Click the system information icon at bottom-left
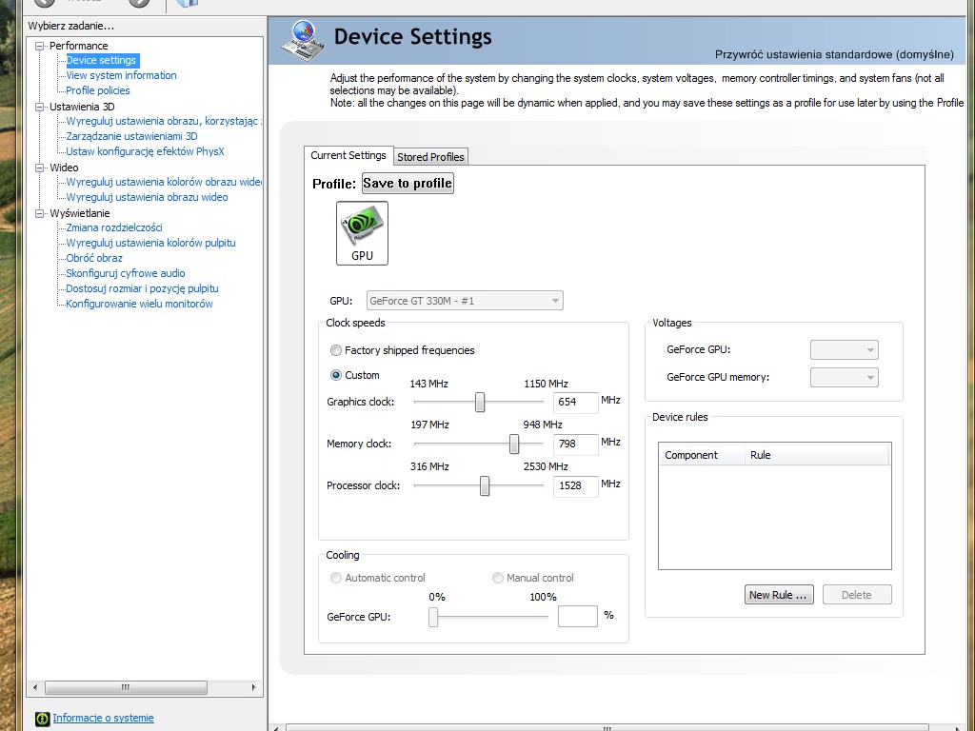 pos(42,719)
